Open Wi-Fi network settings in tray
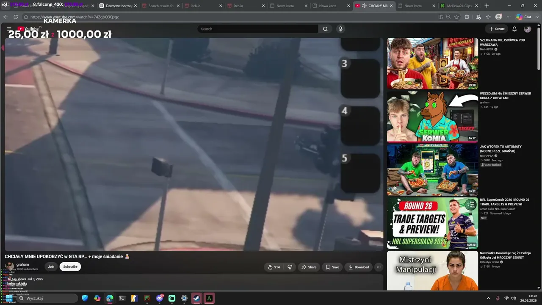Viewport: 542px width, 305px height. (x=506, y=298)
